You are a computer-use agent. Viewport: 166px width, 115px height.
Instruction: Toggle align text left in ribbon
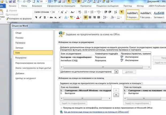click(86, 17)
